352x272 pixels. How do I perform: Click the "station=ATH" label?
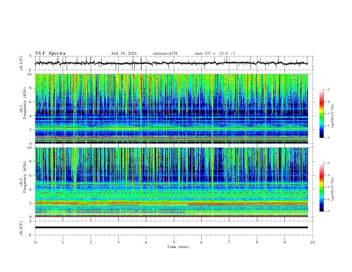pyautogui.click(x=165, y=53)
